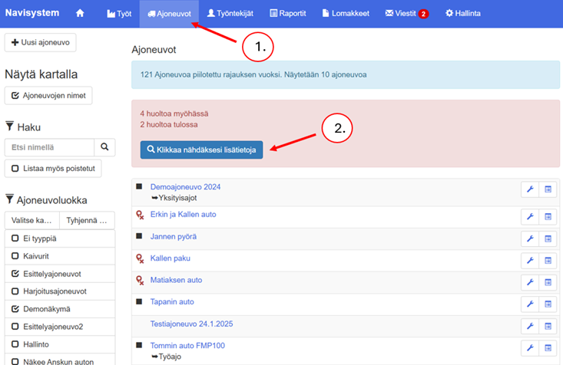Open calendar icon for Jannen pyörä
Viewport: 563px width, 365px height.
pyautogui.click(x=547, y=239)
